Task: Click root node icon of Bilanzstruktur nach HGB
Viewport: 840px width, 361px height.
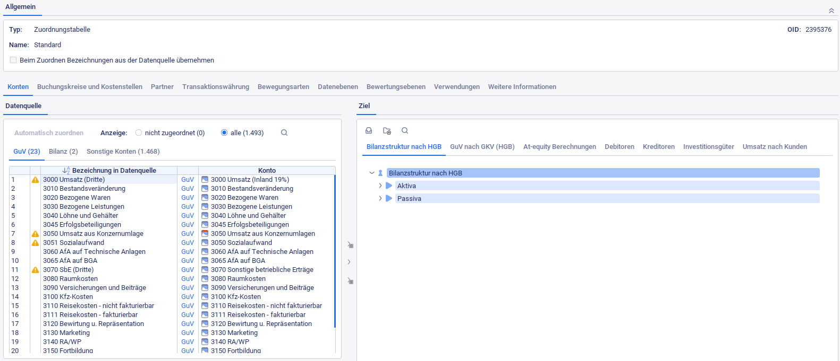Action: (x=380, y=173)
